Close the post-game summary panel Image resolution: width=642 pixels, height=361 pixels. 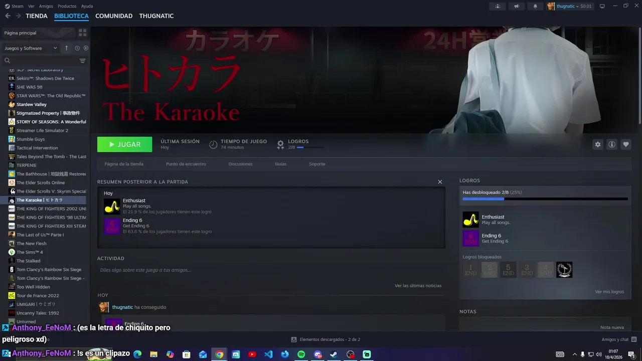tap(440, 182)
